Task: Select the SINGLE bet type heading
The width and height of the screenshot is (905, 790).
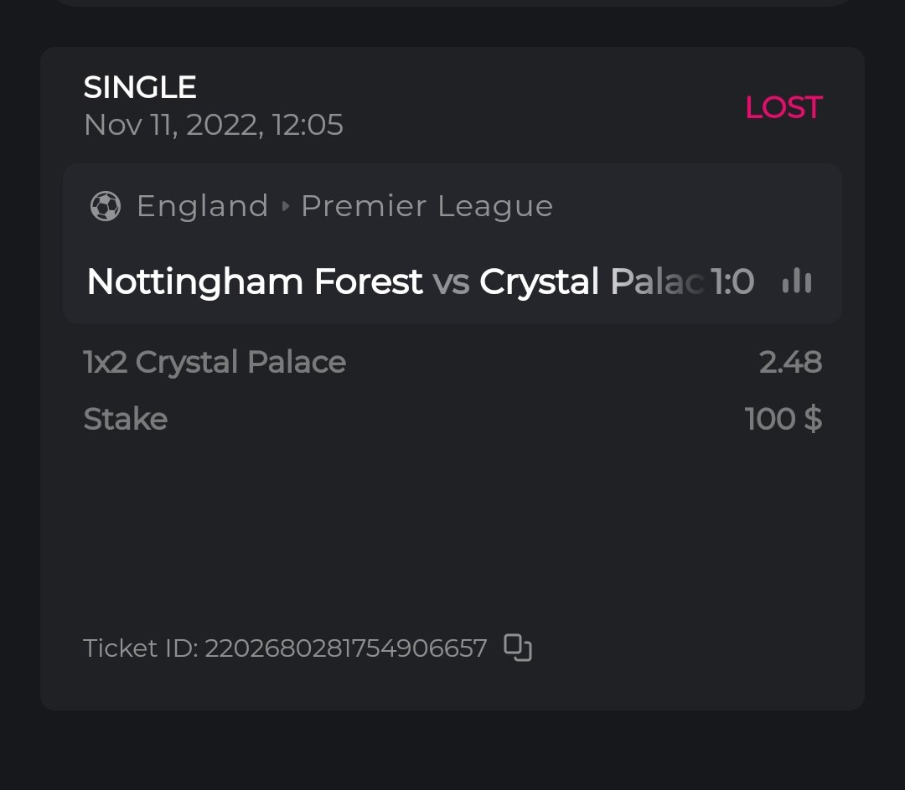Action: (140, 87)
